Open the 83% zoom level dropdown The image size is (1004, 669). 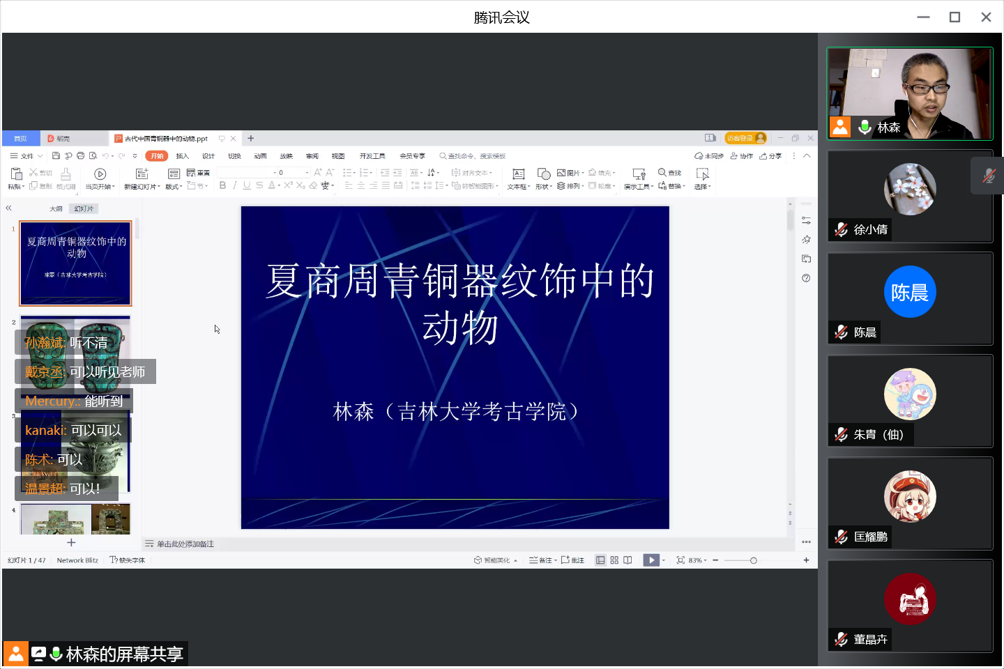coord(697,560)
